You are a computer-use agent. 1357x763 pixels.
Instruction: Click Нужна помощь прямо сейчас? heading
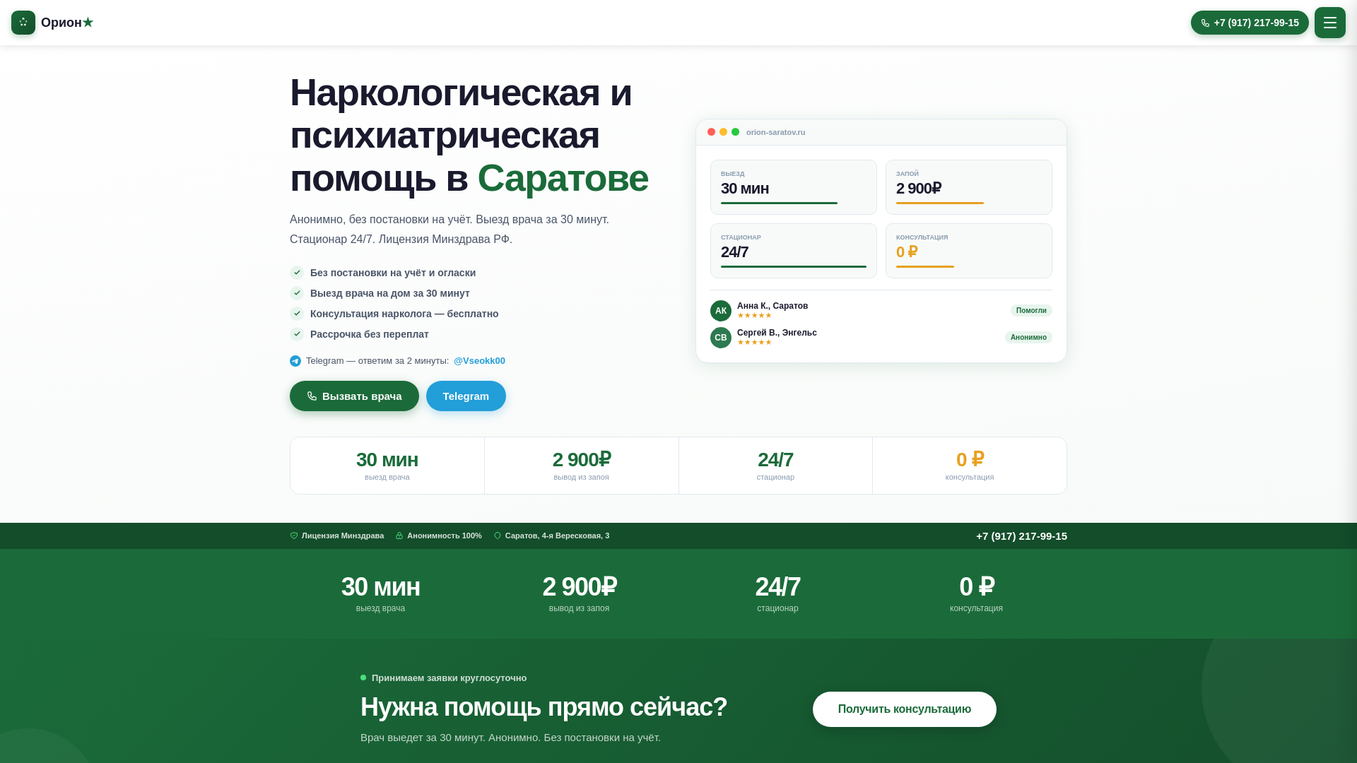pyautogui.click(x=544, y=707)
